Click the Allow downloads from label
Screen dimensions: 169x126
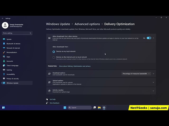(60, 47)
